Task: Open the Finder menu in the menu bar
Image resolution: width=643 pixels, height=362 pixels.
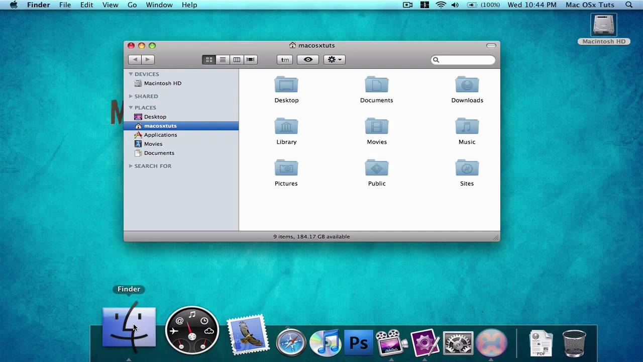Action: point(38,5)
